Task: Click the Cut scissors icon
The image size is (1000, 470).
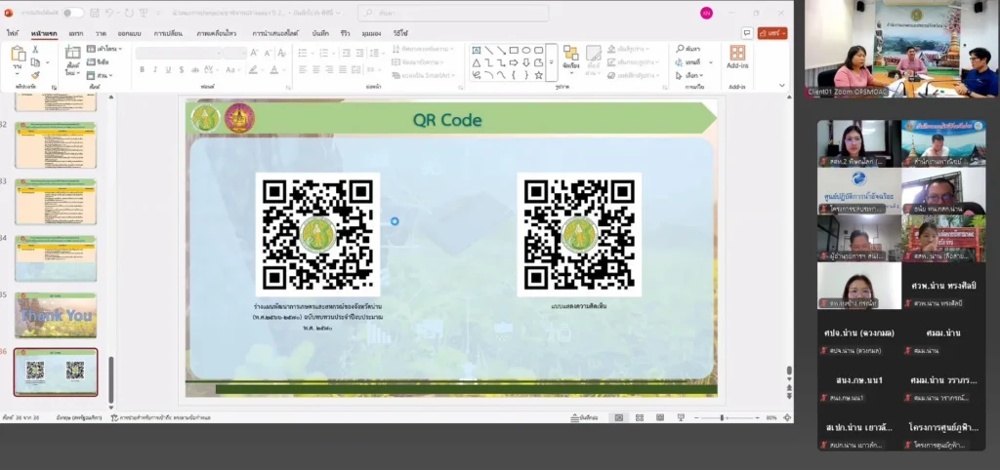Action: [x=36, y=49]
